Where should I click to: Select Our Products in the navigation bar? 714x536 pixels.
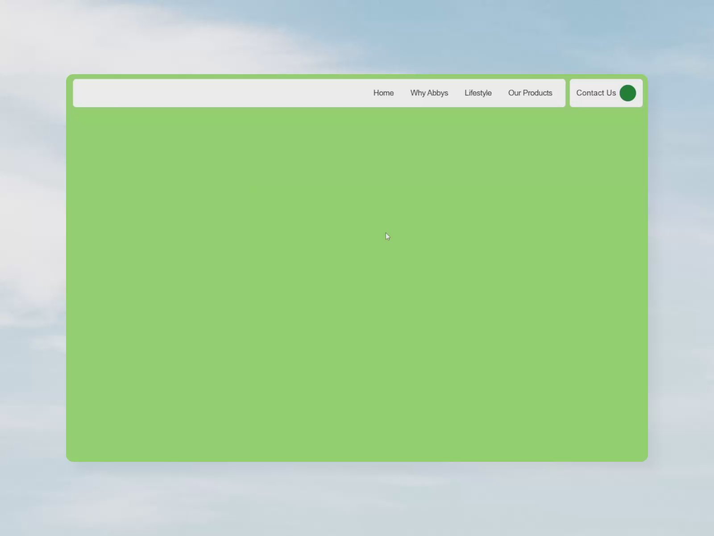[530, 93]
